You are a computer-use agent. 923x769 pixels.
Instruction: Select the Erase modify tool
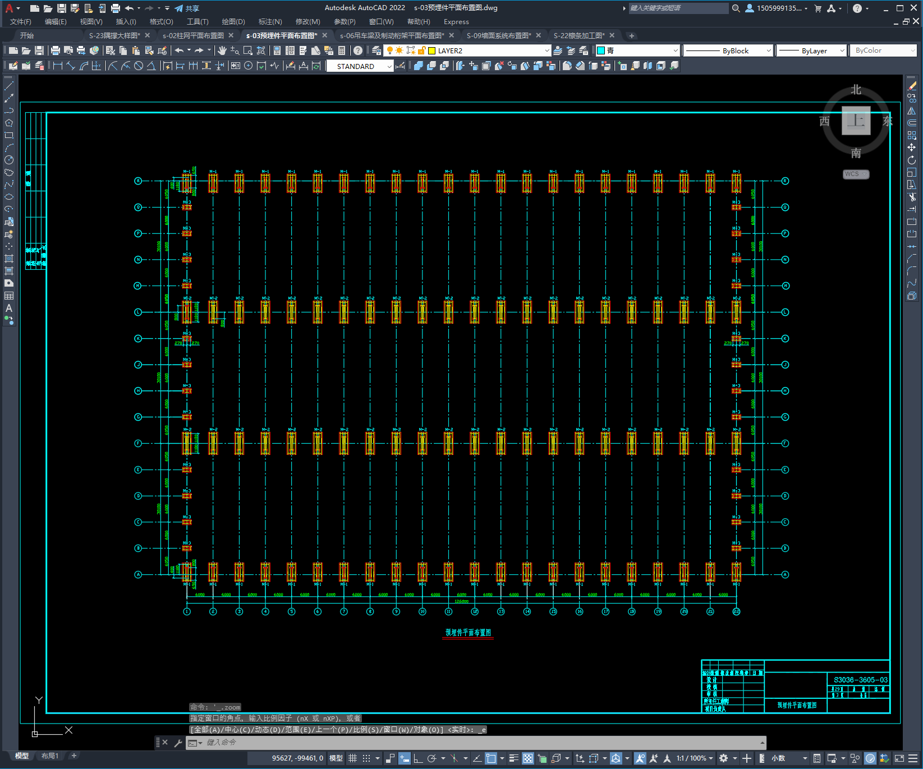pyautogui.click(x=912, y=86)
